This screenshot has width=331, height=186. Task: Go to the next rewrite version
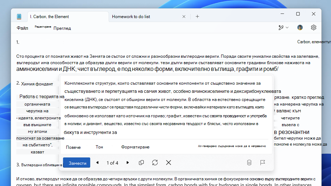pyautogui.click(x=128, y=163)
